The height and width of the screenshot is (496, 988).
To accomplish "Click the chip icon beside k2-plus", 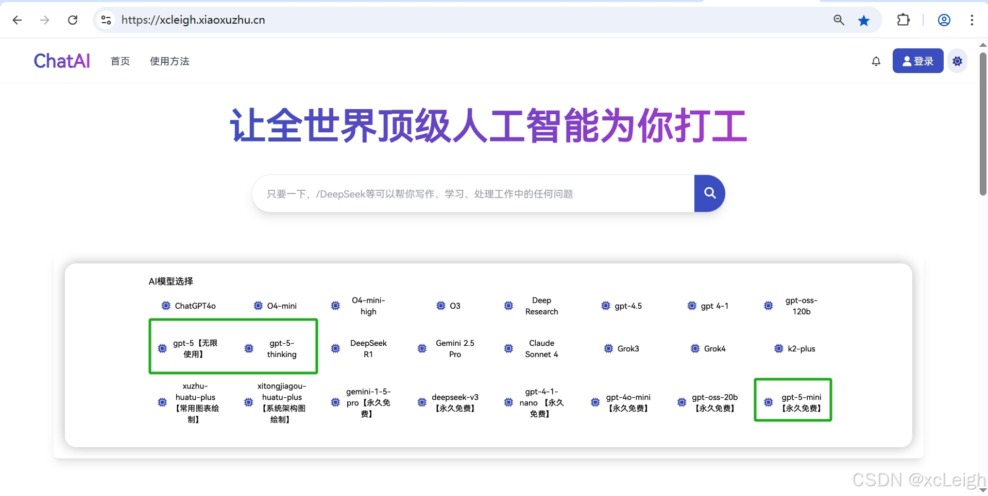I will coord(779,348).
